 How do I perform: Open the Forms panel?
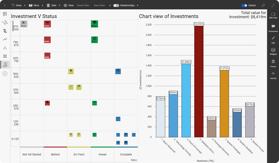273,63
